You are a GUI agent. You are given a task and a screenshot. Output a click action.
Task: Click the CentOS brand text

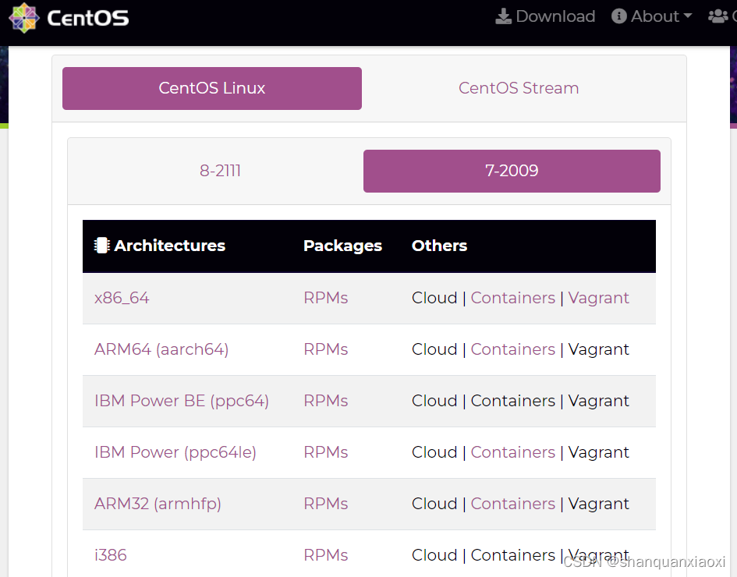click(x=88, y=19)
